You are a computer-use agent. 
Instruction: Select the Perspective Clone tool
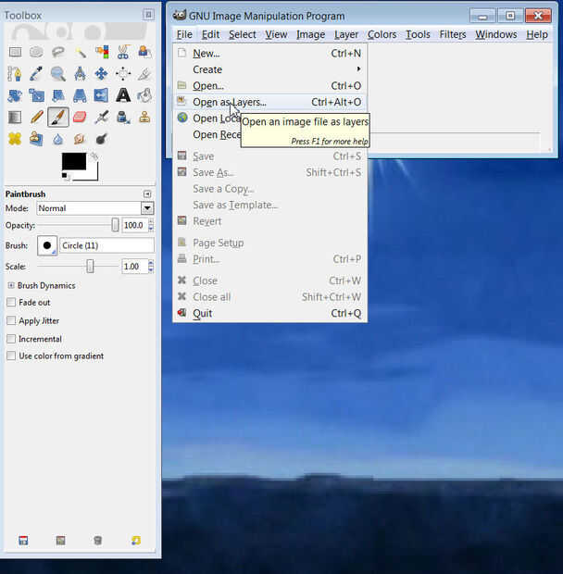click(36, 139)
